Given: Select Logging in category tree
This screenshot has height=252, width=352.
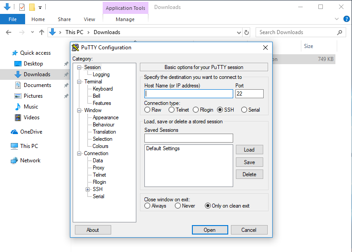Looking at the screenshot, I should [101, 74].
